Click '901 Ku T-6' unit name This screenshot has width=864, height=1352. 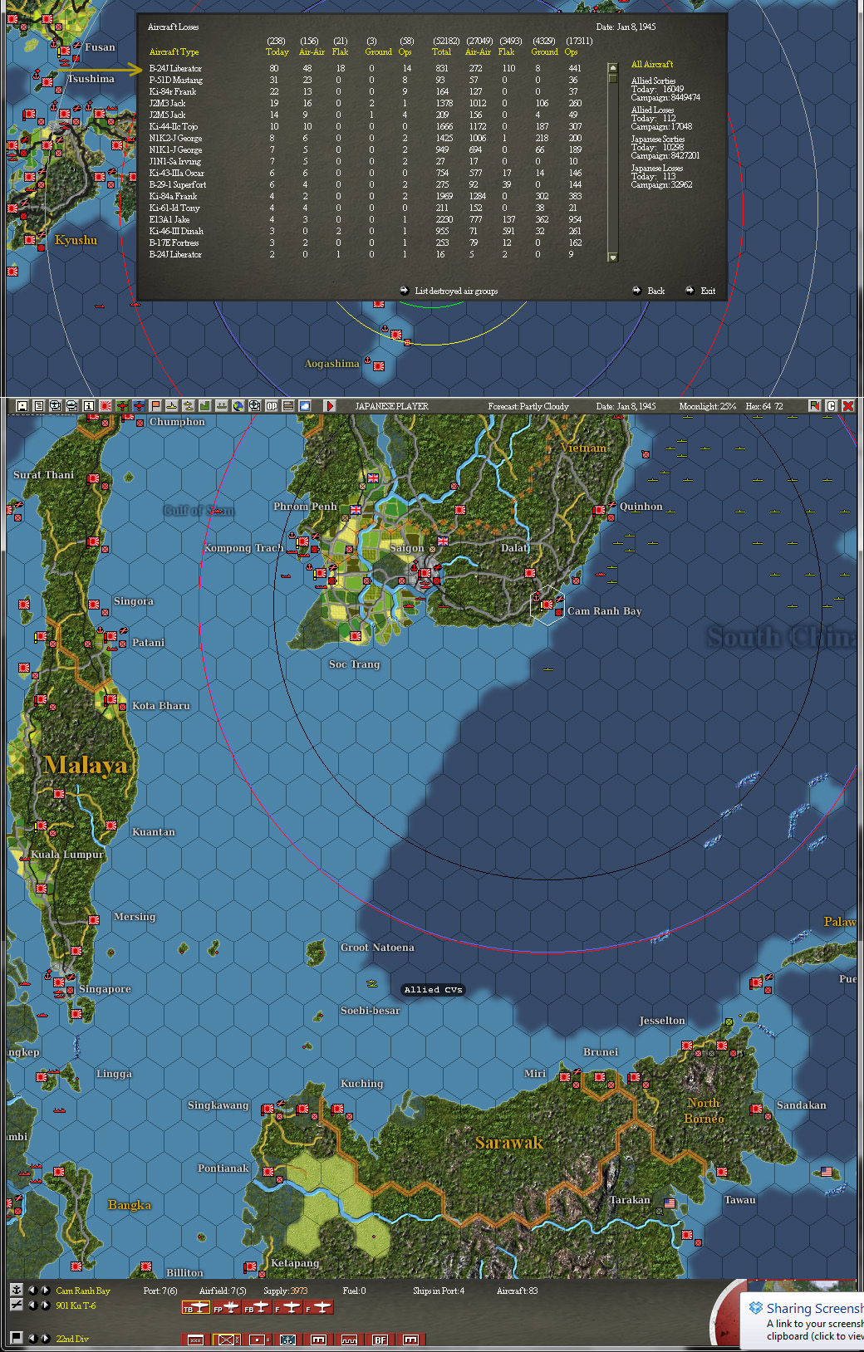(76, 1305)
